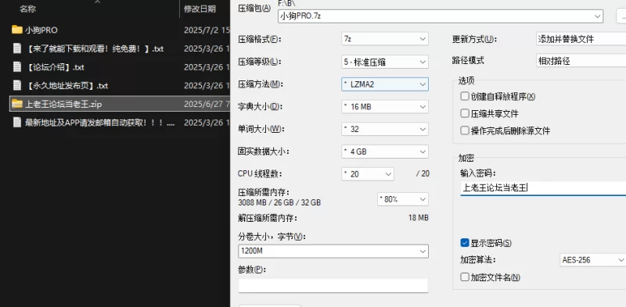Select file 最新地址及APP请发邮箱自动获取

pos(100,123)
